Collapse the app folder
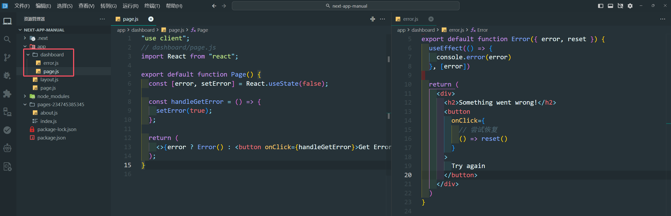The height and width of the screenshot is (216, 671). click(x=25, y=46)
